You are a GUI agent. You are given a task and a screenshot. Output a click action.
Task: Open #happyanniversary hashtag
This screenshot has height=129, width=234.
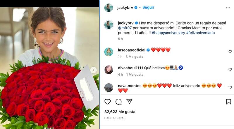pyautogui.click(x=168, y=33)
